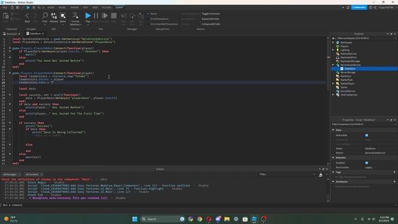Select ReplicatedFirst in Explorer
Viewport: 398px width, 224px height.
tap(348, 57)
